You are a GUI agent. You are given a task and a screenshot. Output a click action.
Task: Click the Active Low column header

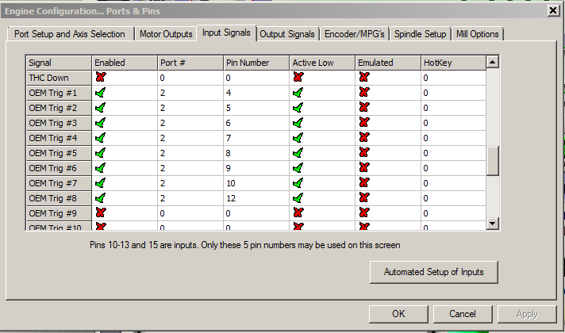tap(322, 63)
